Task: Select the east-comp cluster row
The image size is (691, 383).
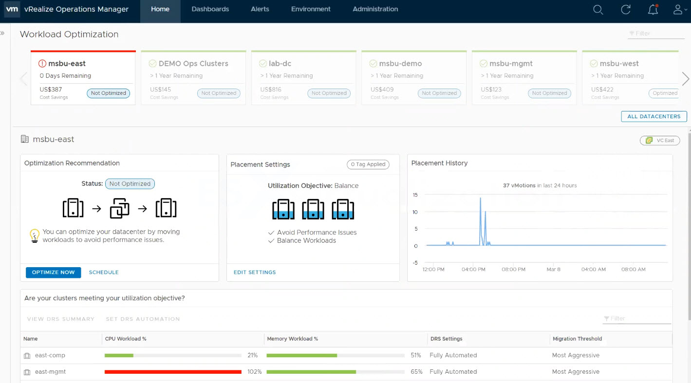Action: click(346, 355)
